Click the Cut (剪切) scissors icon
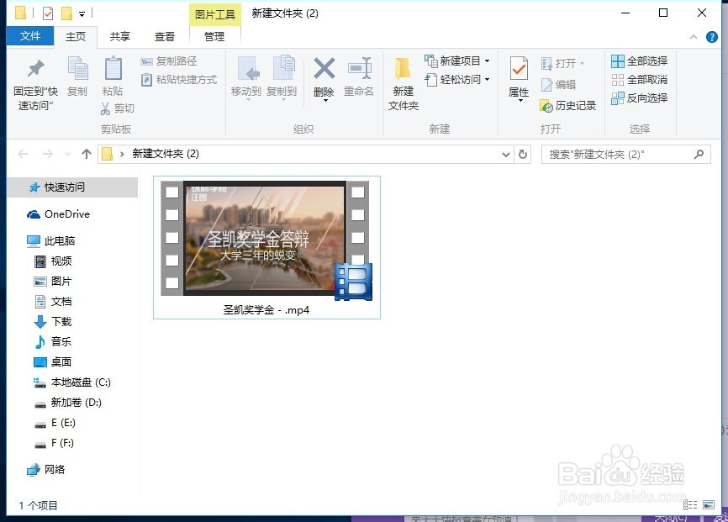The height and width of the screenshot is (522, 728). point(105,108)
